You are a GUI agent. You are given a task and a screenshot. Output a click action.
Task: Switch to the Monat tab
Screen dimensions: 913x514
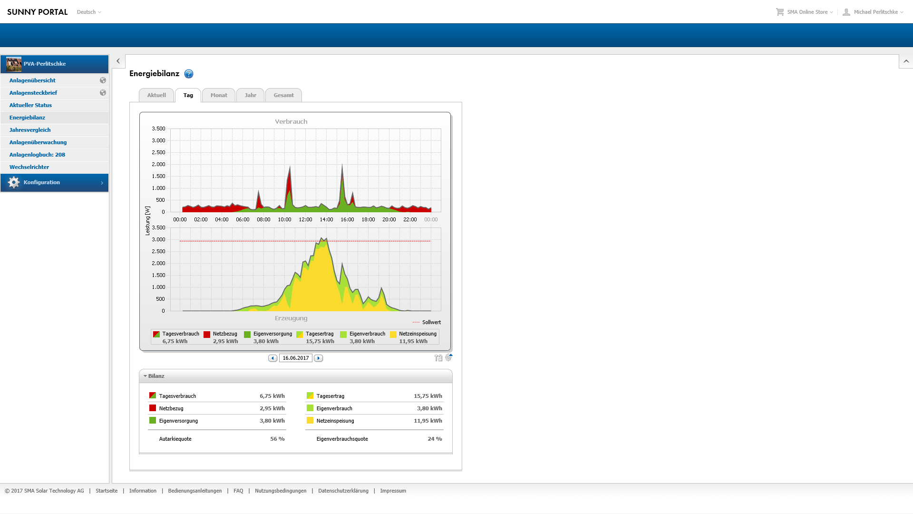click(219, 95)
